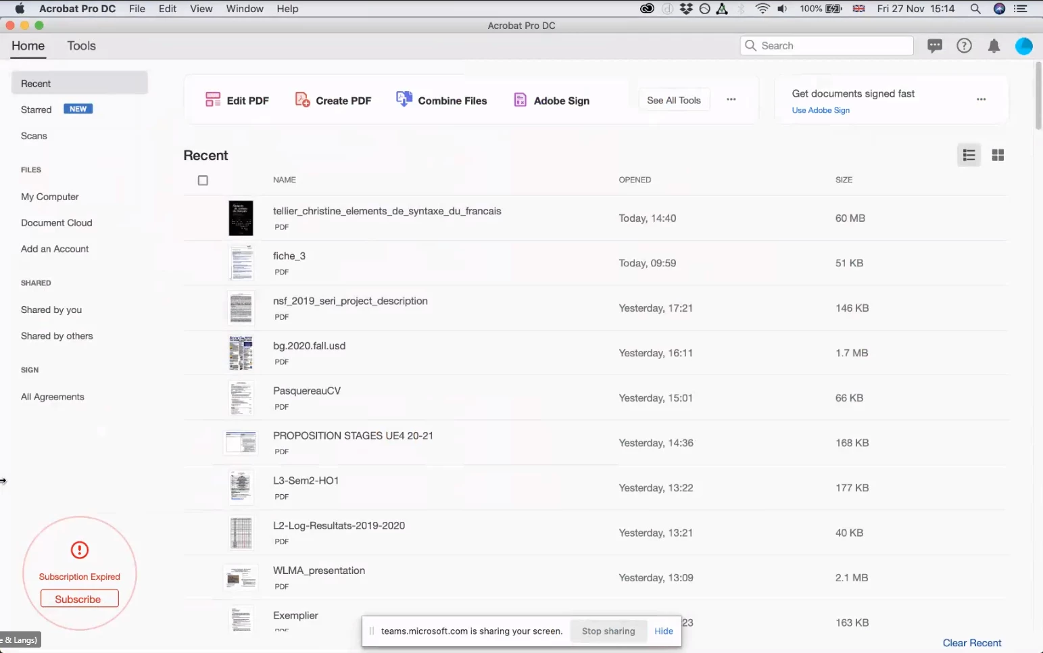Open the Edit PDF tool

237,101
